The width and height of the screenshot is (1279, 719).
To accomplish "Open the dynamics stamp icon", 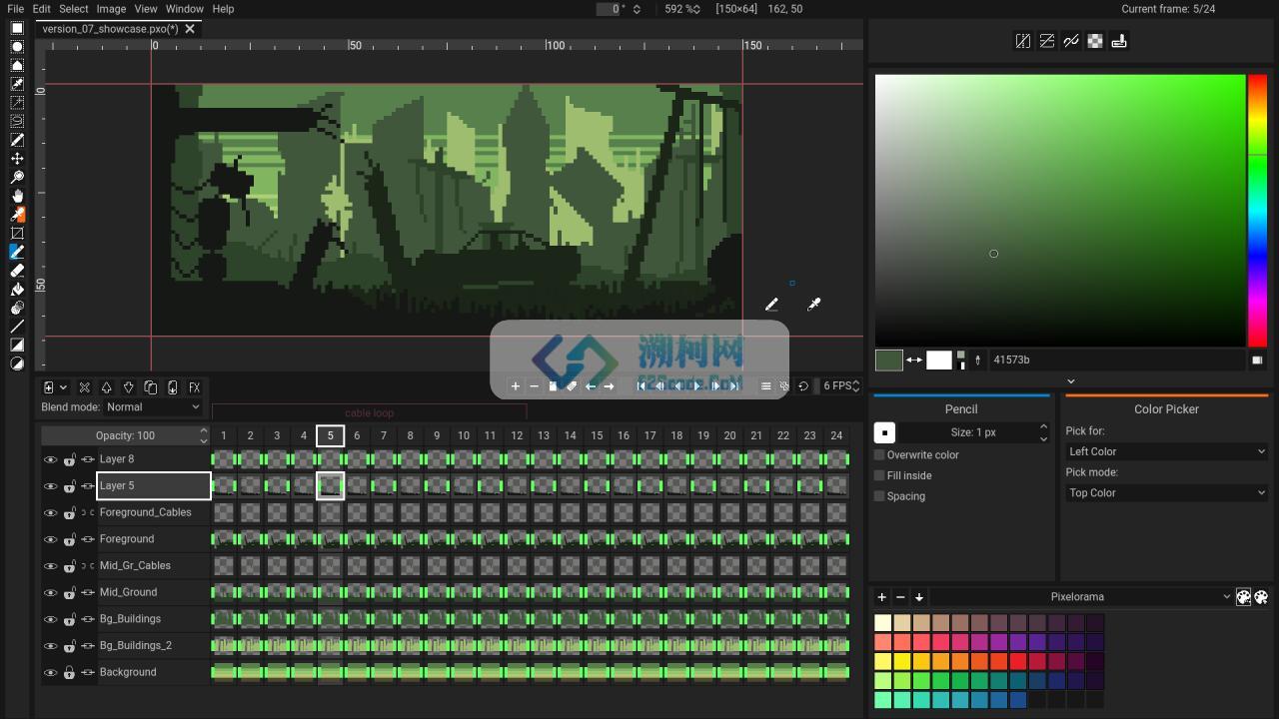I will point(1119,41).
